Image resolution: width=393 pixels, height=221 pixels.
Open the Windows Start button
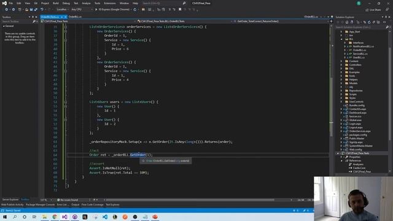coord(5,217)
